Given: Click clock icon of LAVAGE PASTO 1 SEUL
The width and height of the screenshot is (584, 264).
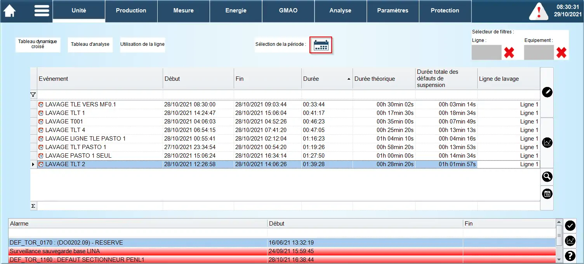Looking at the screenshot, I should [x=41, y=156].
